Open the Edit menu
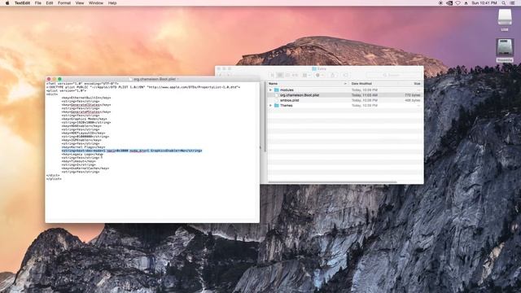Image resolution: width=521 pixels, height=293 pixels. (x=50, y=3)
